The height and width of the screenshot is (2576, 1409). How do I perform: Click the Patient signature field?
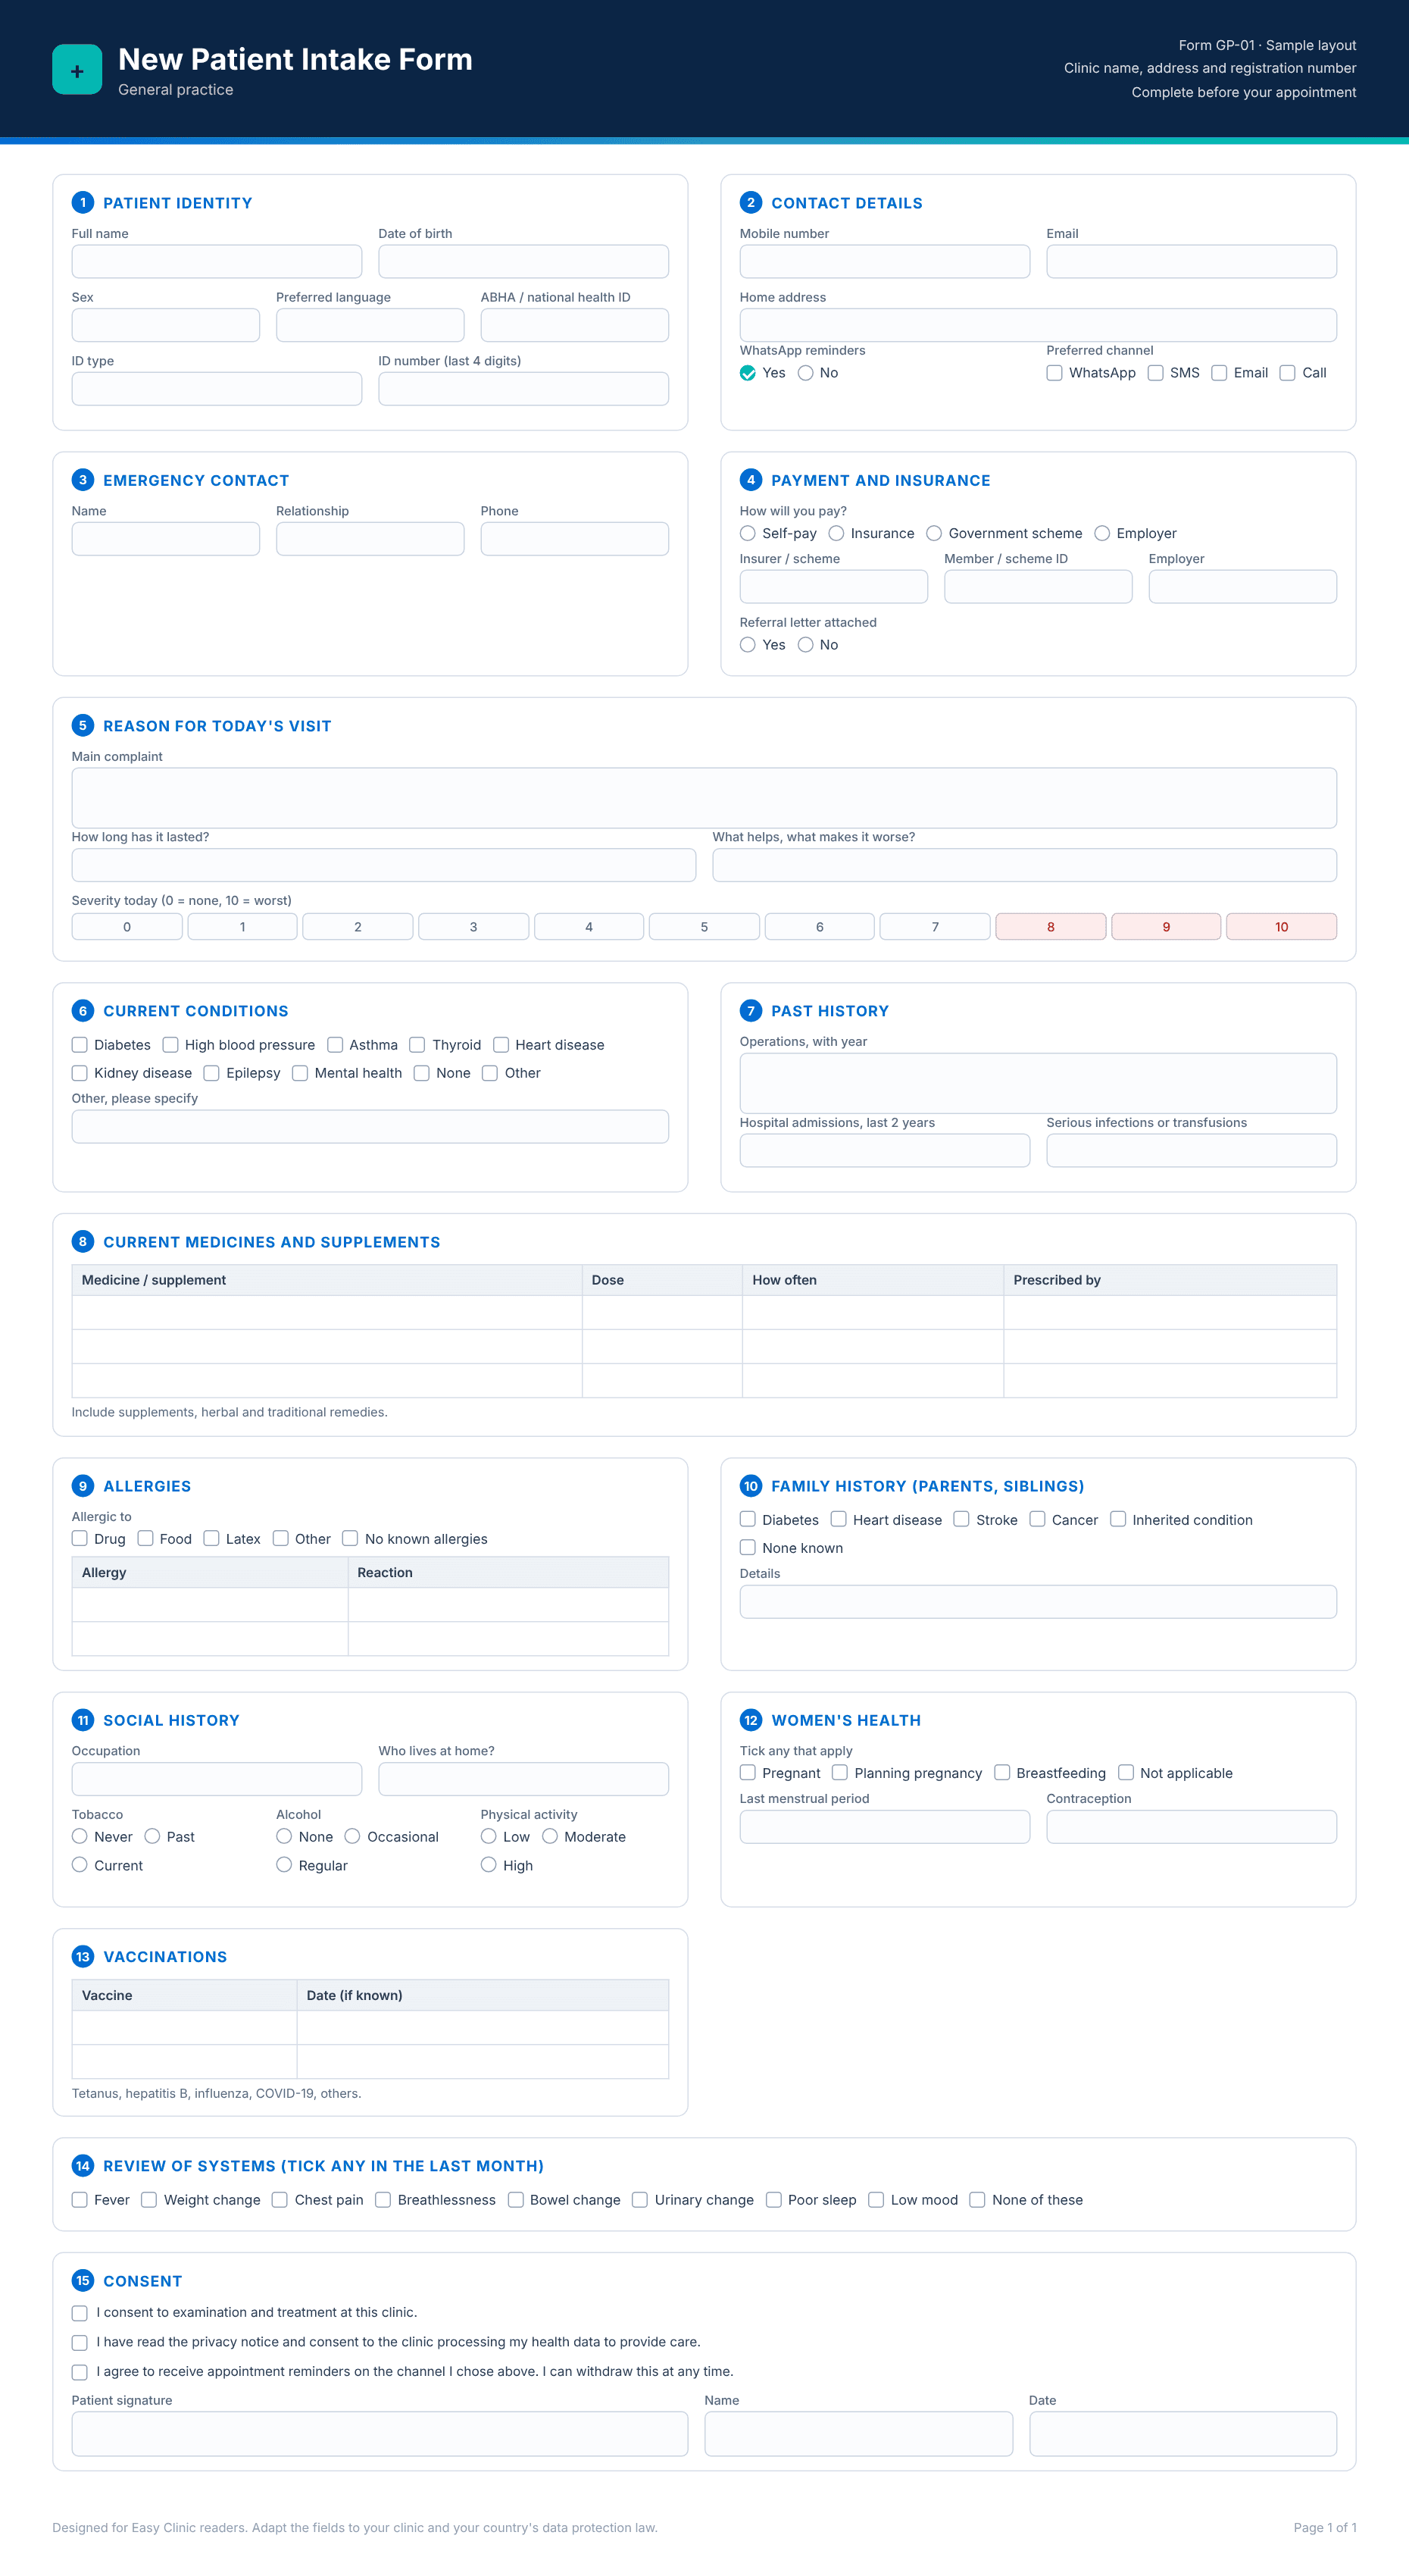point(380,2433)
